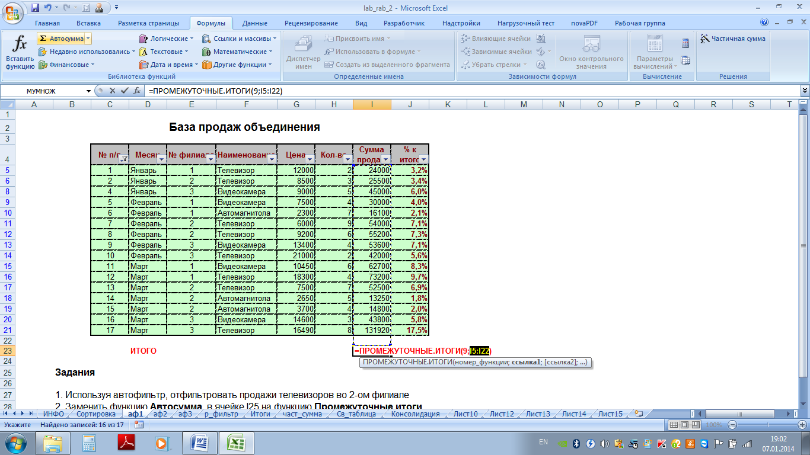
Task: Open filter dropdown for Наименование column
Action: pos(271,159)
